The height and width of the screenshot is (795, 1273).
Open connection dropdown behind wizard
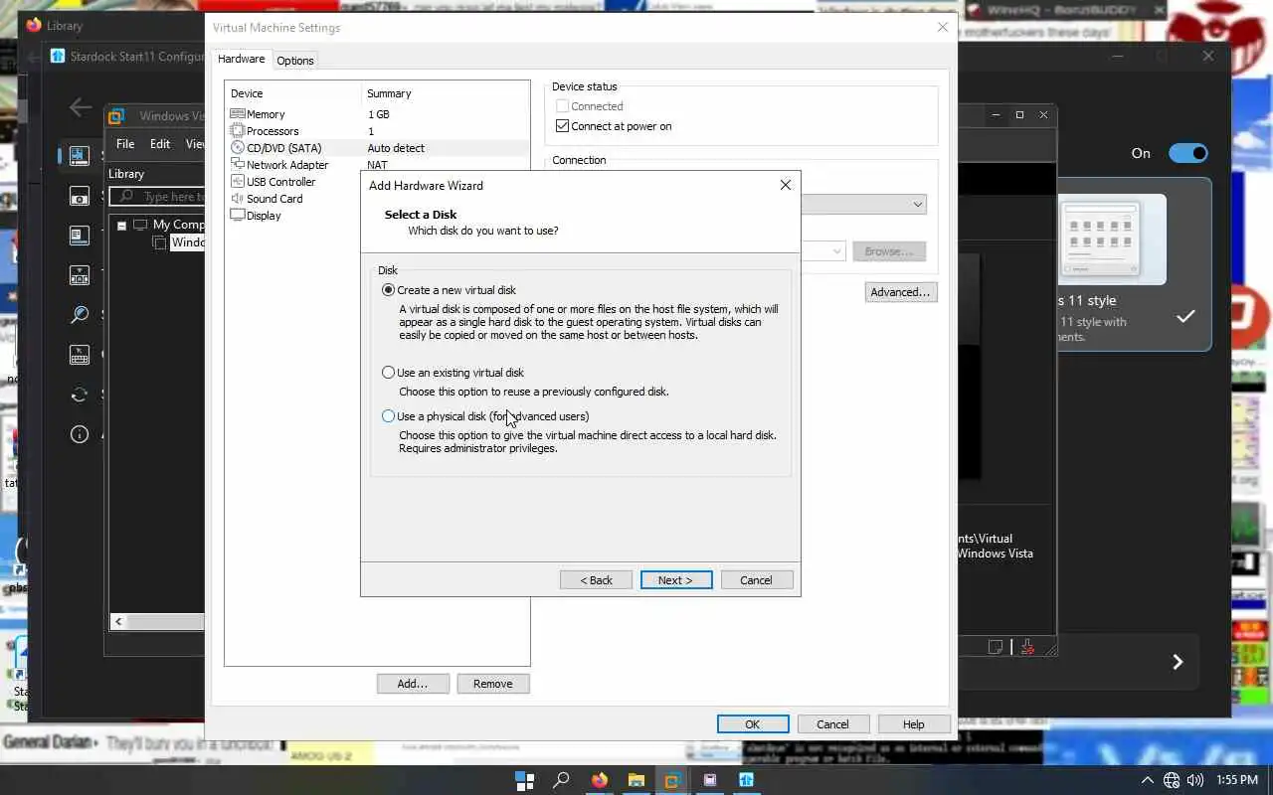click(918, 205)
